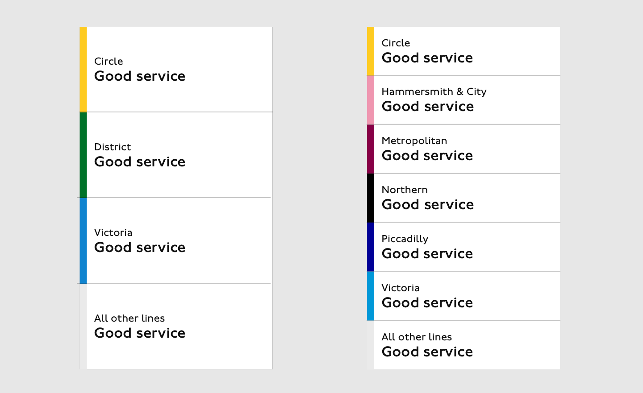Select the Circle line in the left panel
The width and height of the screenshot is (643, 393).
176,69
